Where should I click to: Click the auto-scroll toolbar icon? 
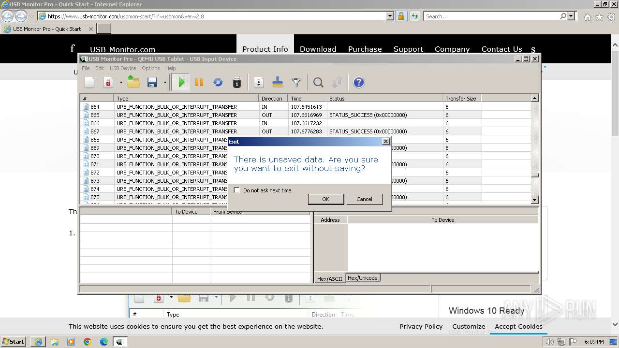(259, 83)
